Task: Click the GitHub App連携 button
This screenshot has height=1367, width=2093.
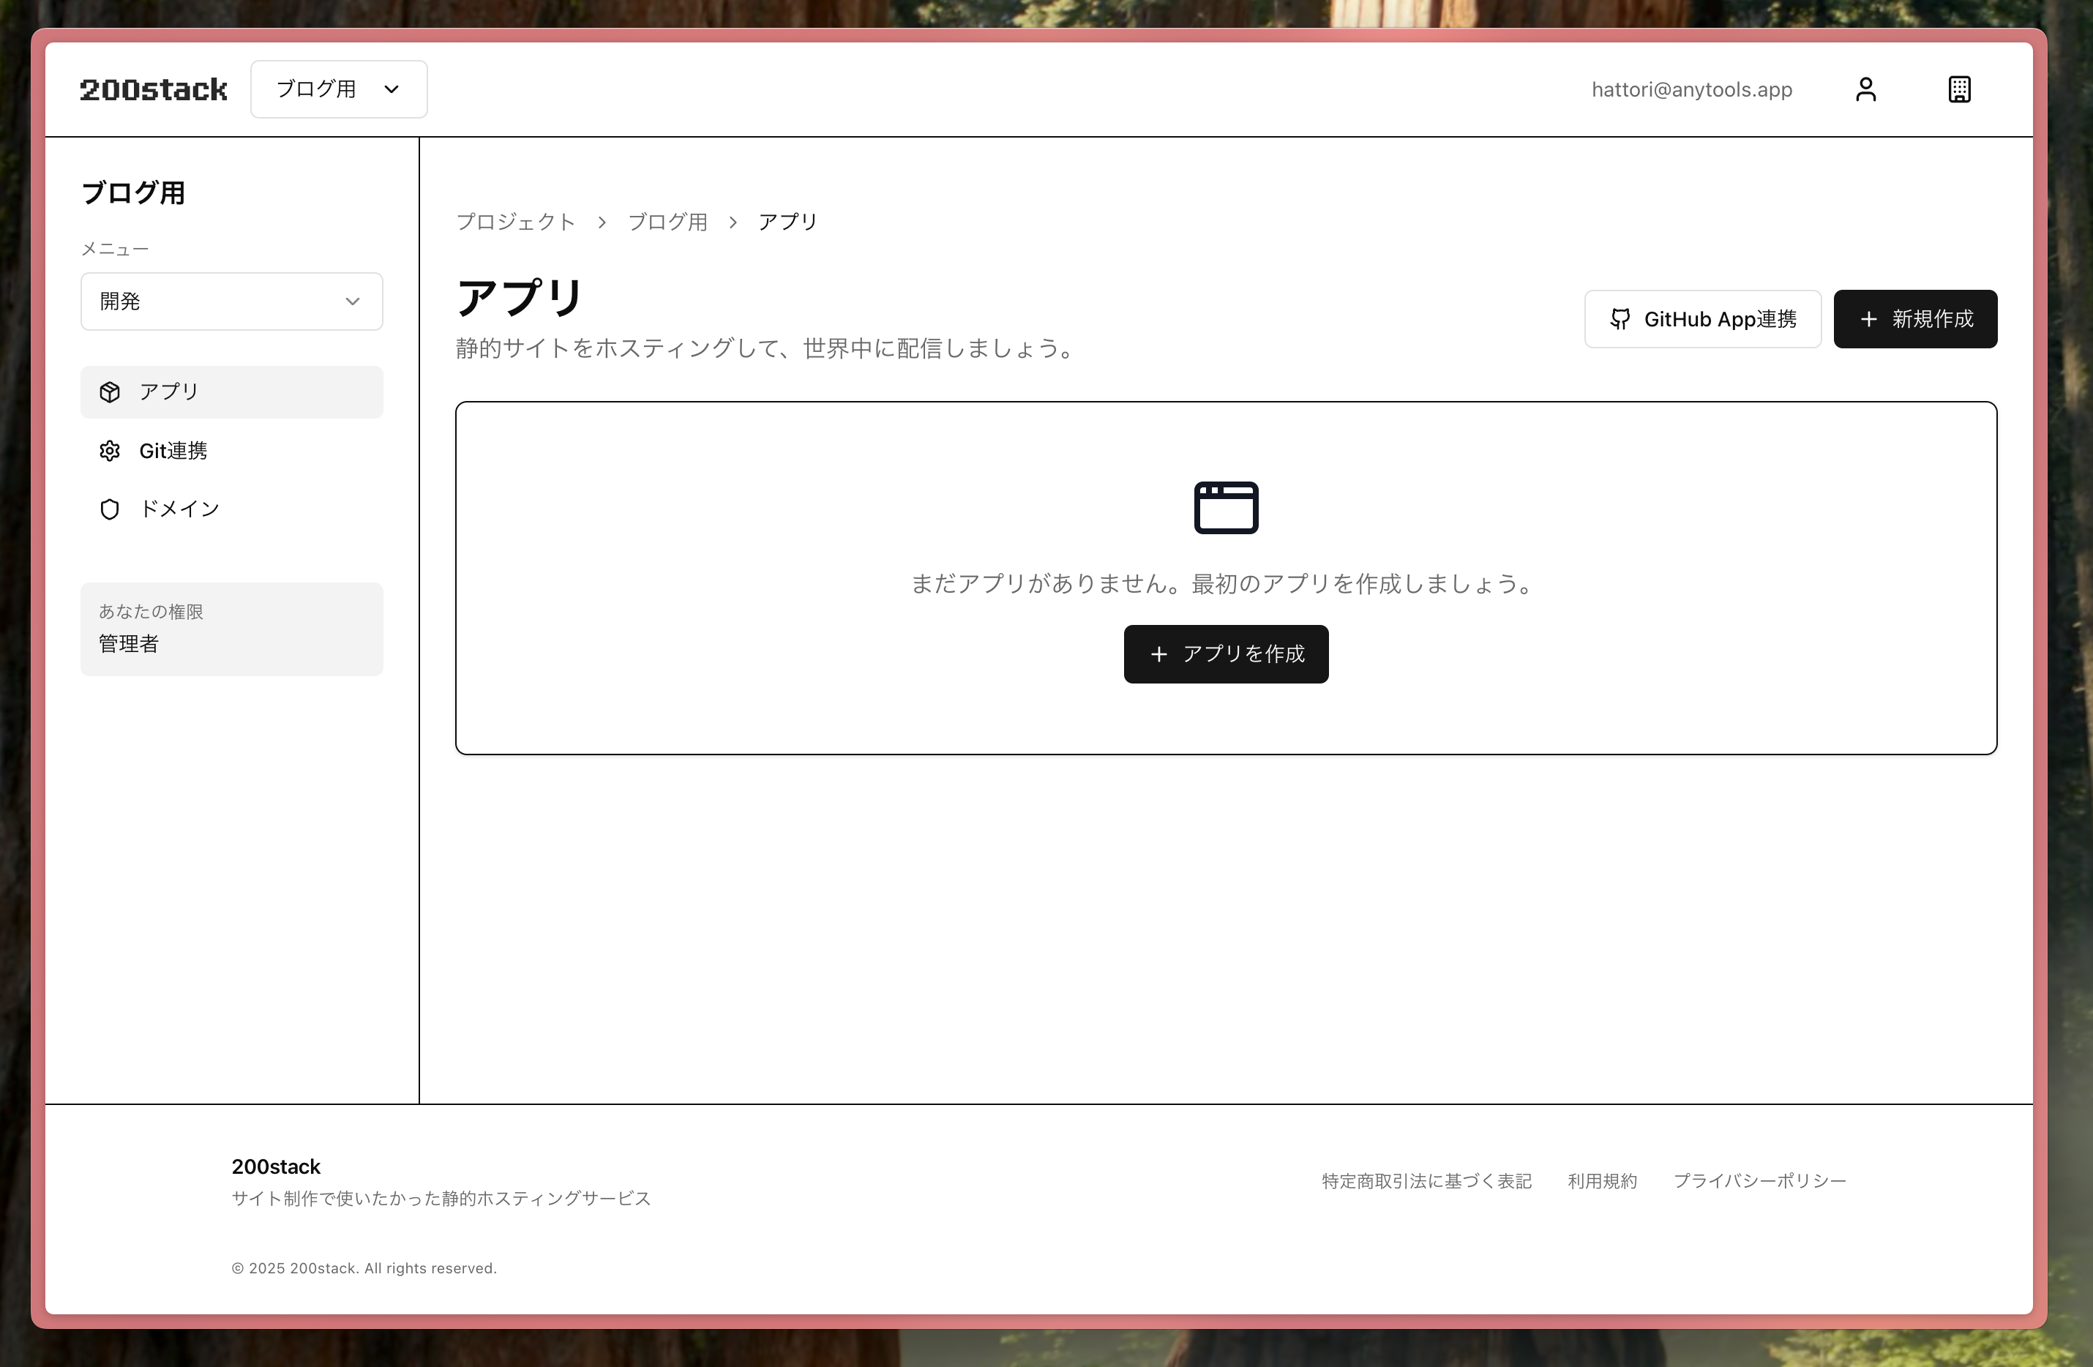Action: pos(1701,319)
